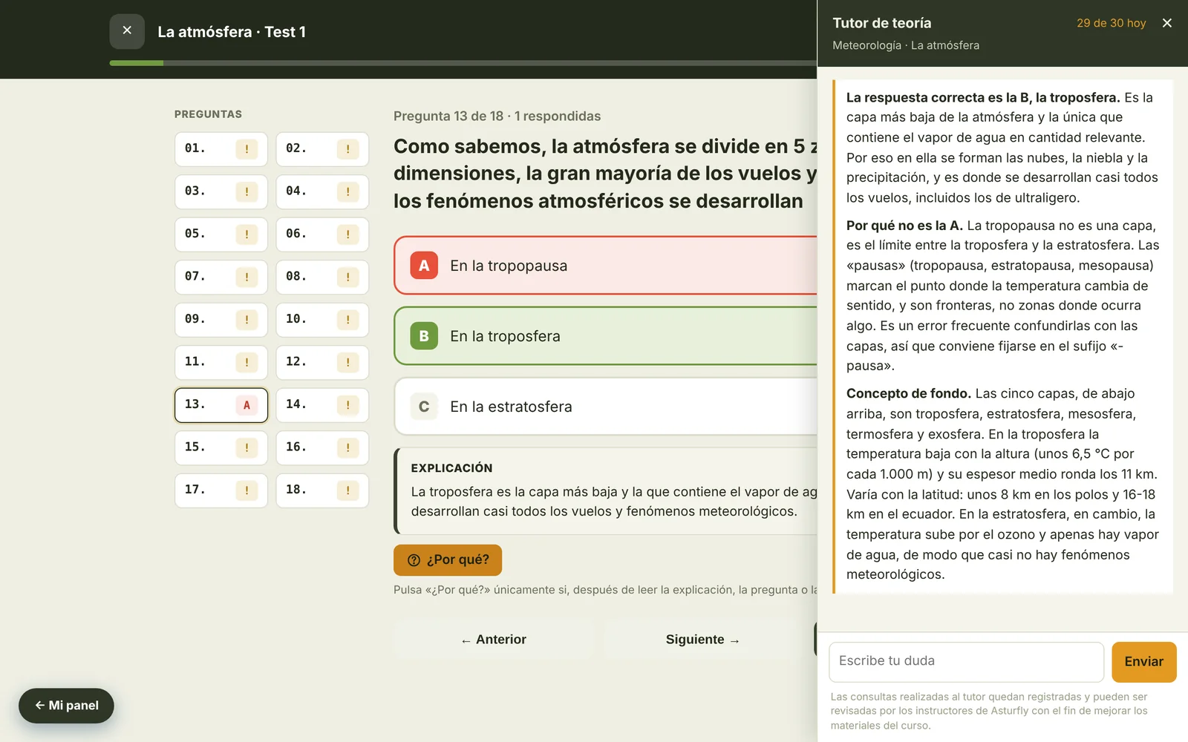The width and height of the screenshot is (1188, 742).
Task: Jump to question 03
Action: [221, 191]
